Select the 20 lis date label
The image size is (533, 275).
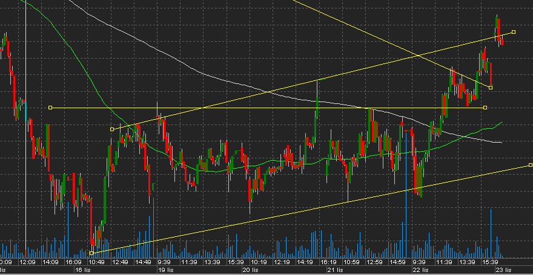[x=252, y=270]
